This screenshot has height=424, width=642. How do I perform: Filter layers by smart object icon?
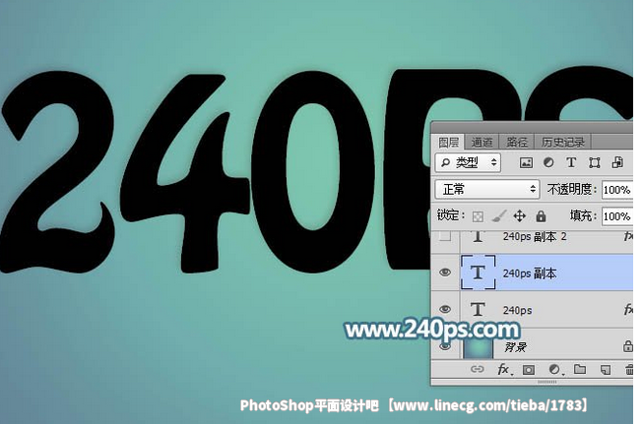point(617,162)
